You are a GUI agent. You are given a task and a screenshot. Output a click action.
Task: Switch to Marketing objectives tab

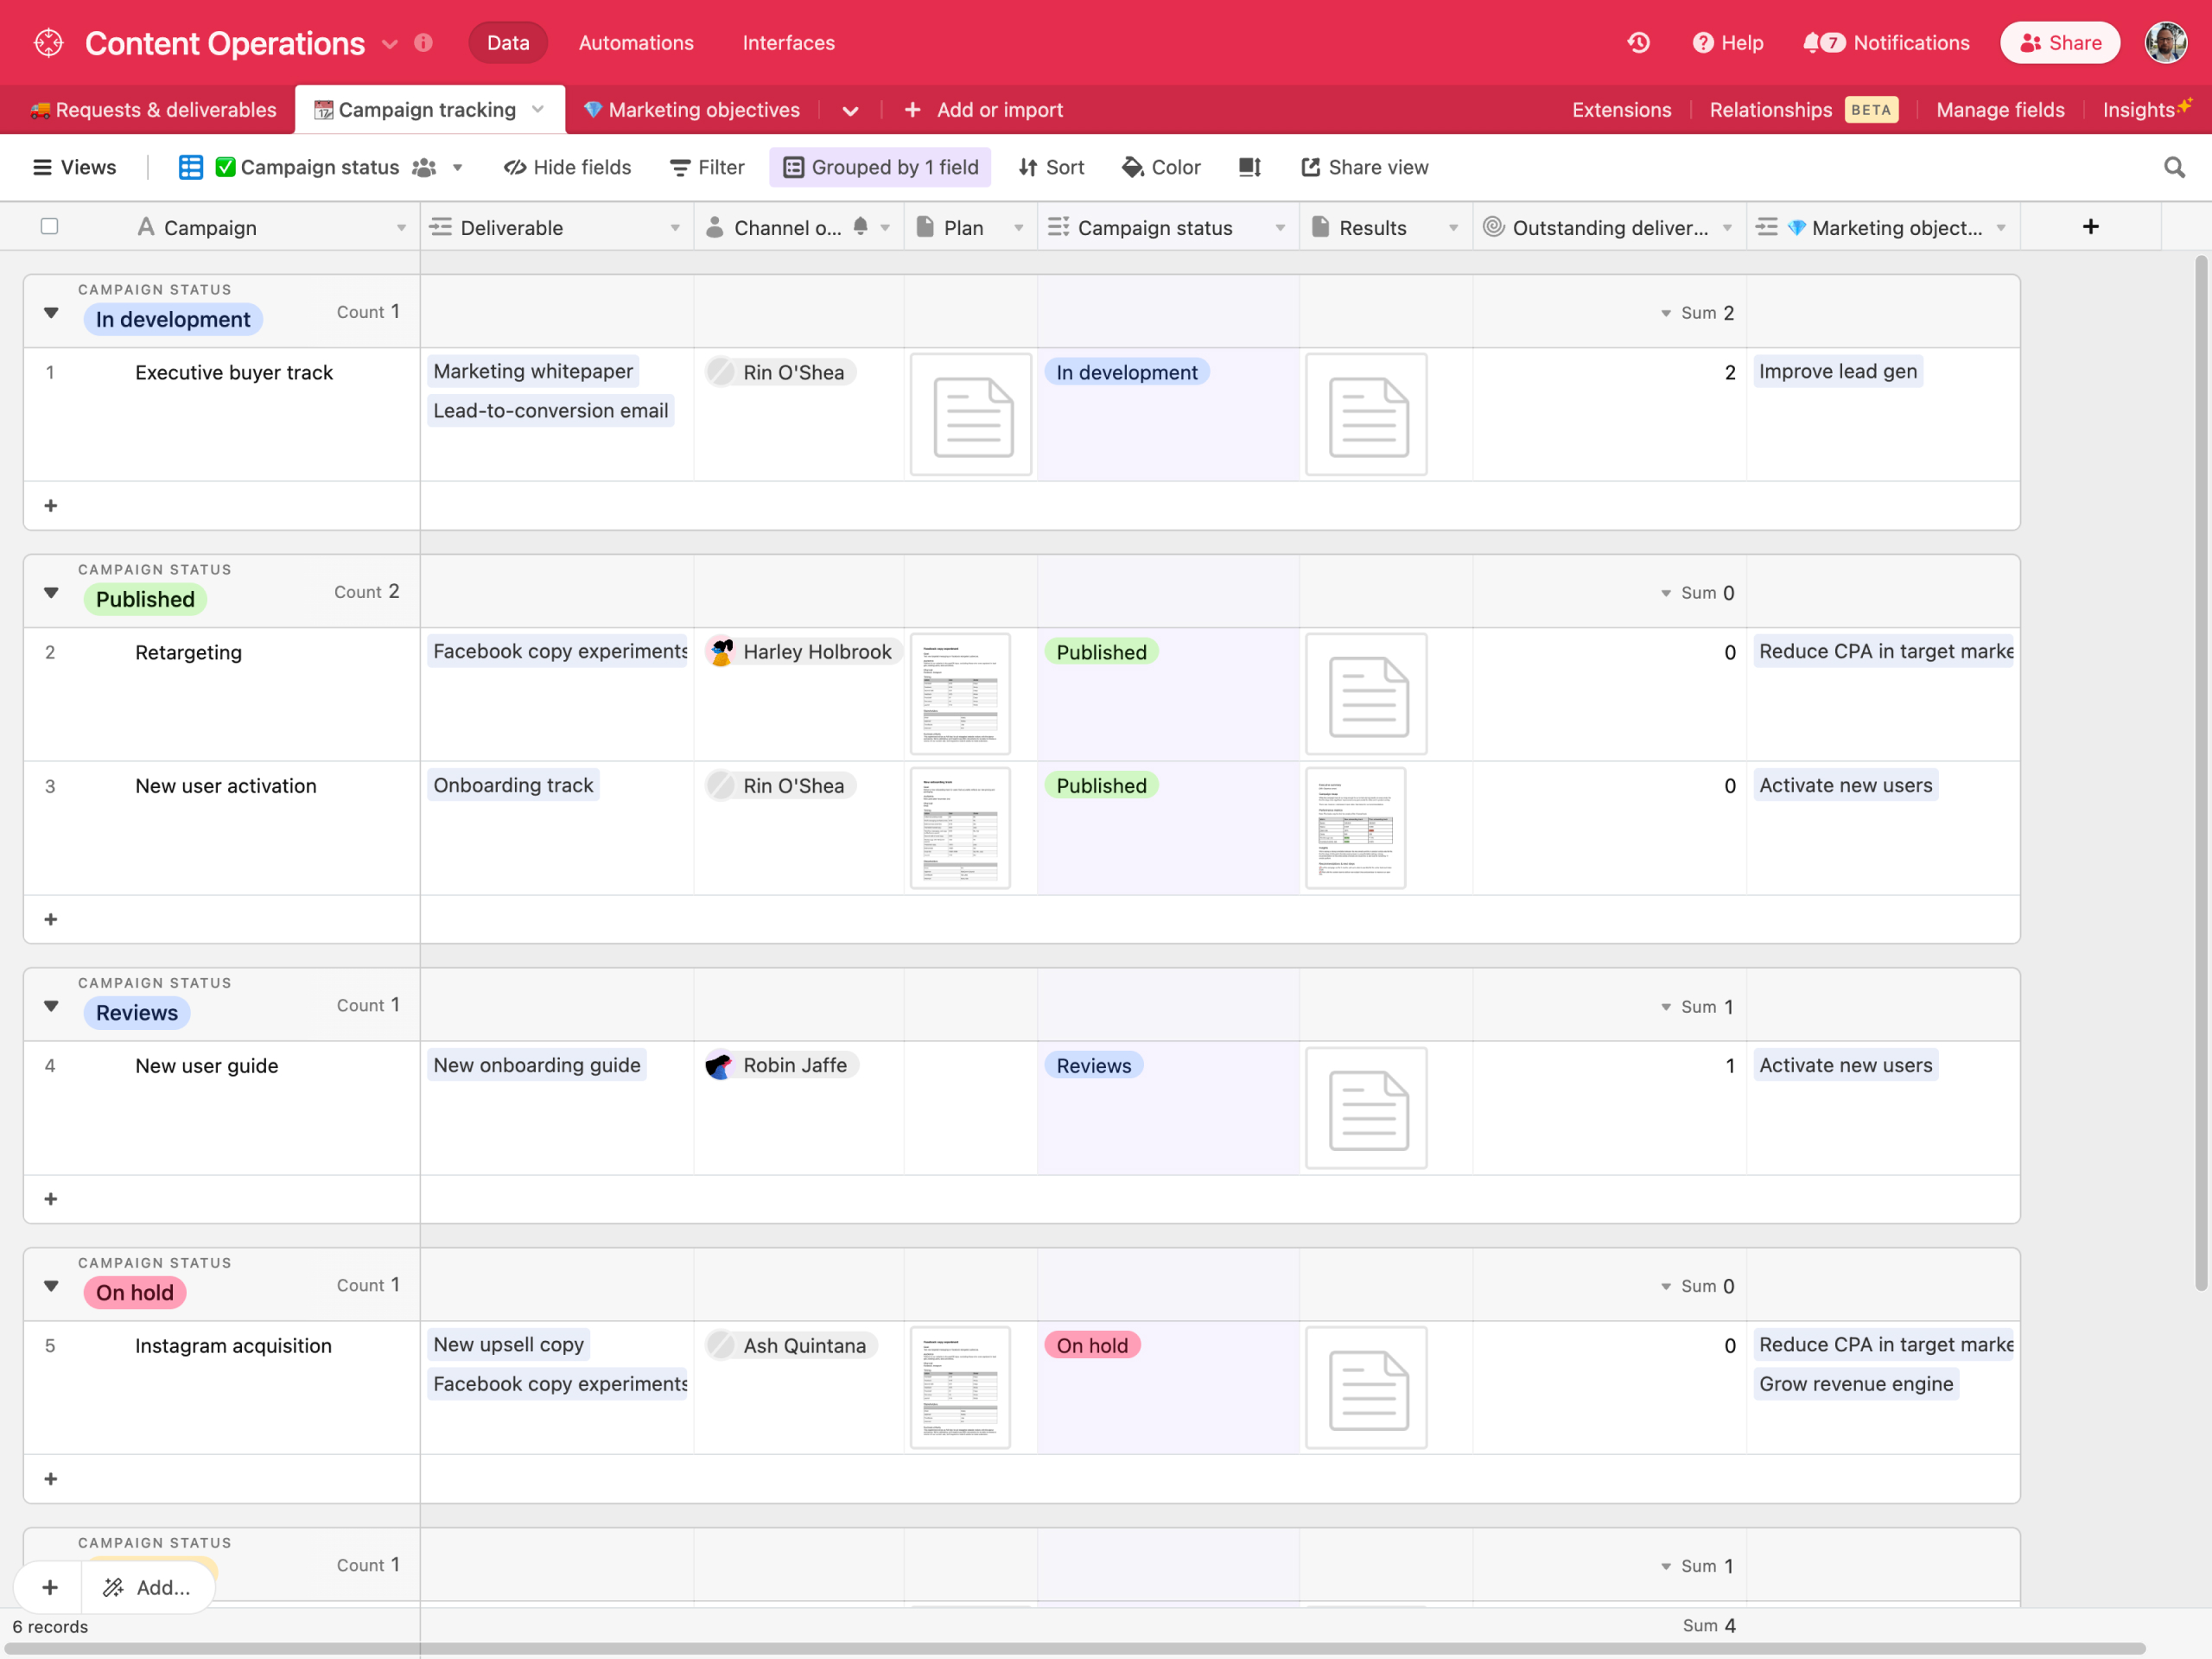click(692, 110)
